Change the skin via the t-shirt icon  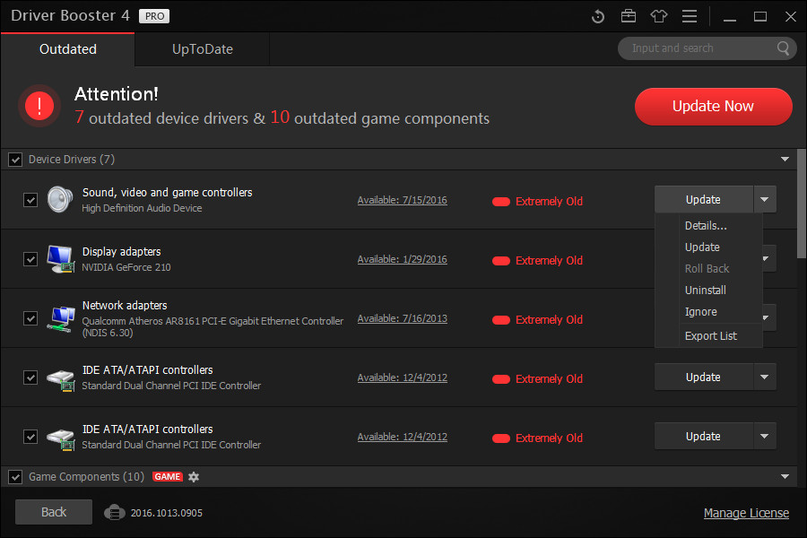click(659, 16)
